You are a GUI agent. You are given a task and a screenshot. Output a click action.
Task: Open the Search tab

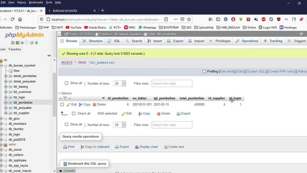[134, 41]
